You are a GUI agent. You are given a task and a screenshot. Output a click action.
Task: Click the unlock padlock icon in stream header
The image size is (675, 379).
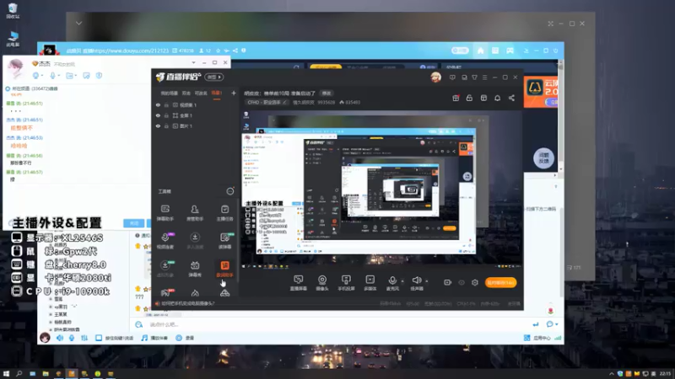(x=469, y=98)
